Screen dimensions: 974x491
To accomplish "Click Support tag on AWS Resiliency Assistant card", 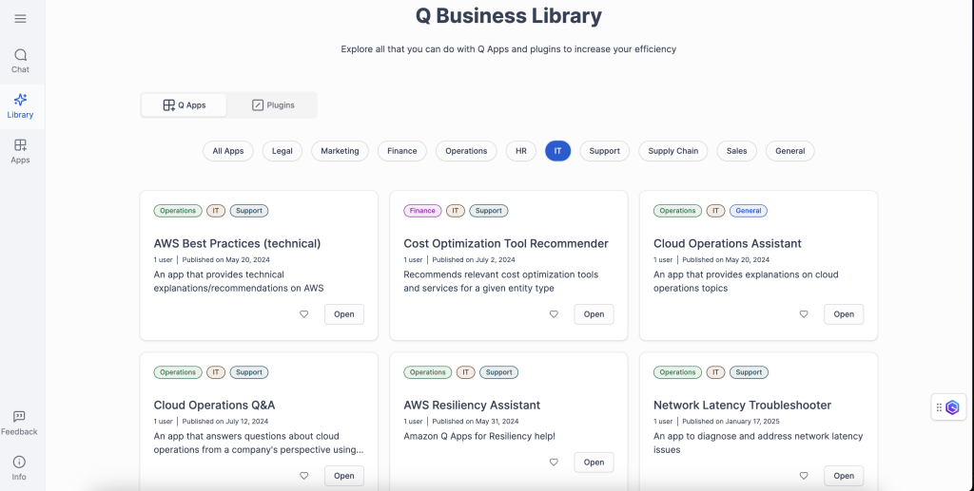I will click(498, 372).
